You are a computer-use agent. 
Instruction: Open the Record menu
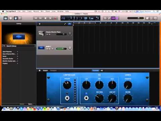36,11
